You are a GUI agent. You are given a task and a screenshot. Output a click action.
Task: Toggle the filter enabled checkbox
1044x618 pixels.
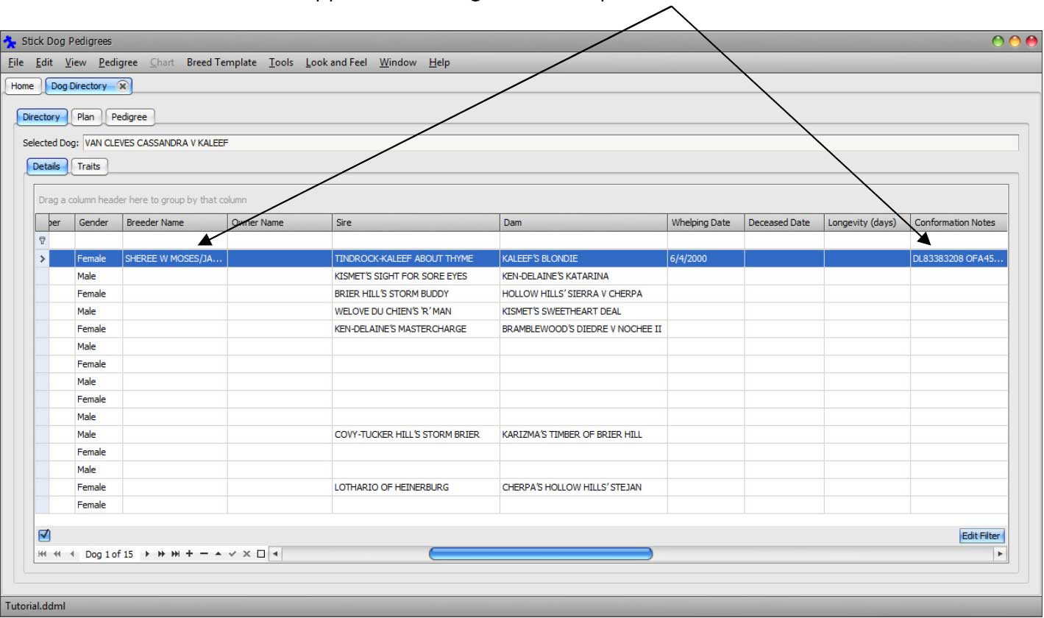(43, 535)
